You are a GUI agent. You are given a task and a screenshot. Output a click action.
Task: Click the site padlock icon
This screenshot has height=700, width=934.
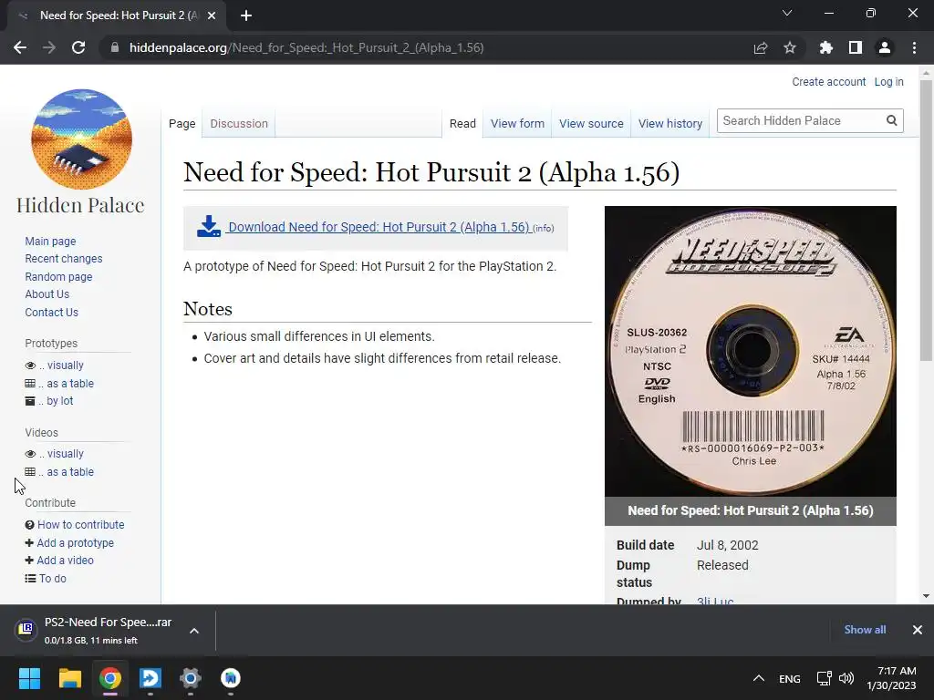[115, 47]
